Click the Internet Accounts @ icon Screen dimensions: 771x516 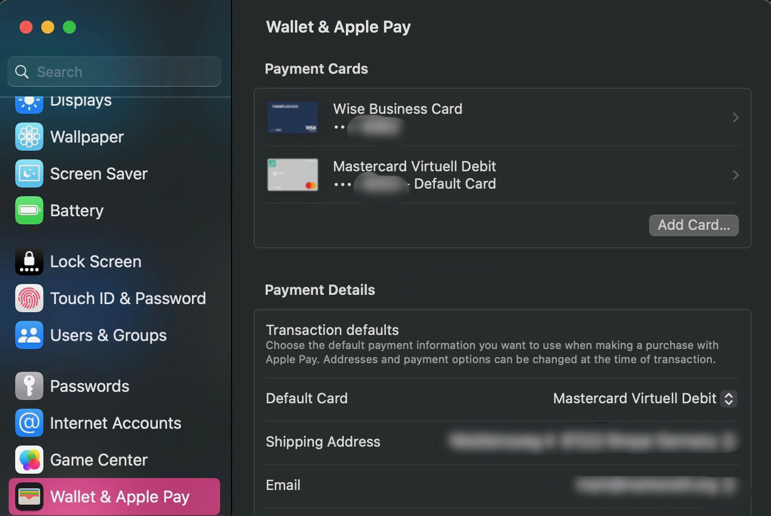pyautogui.click(x=29, y=423)
